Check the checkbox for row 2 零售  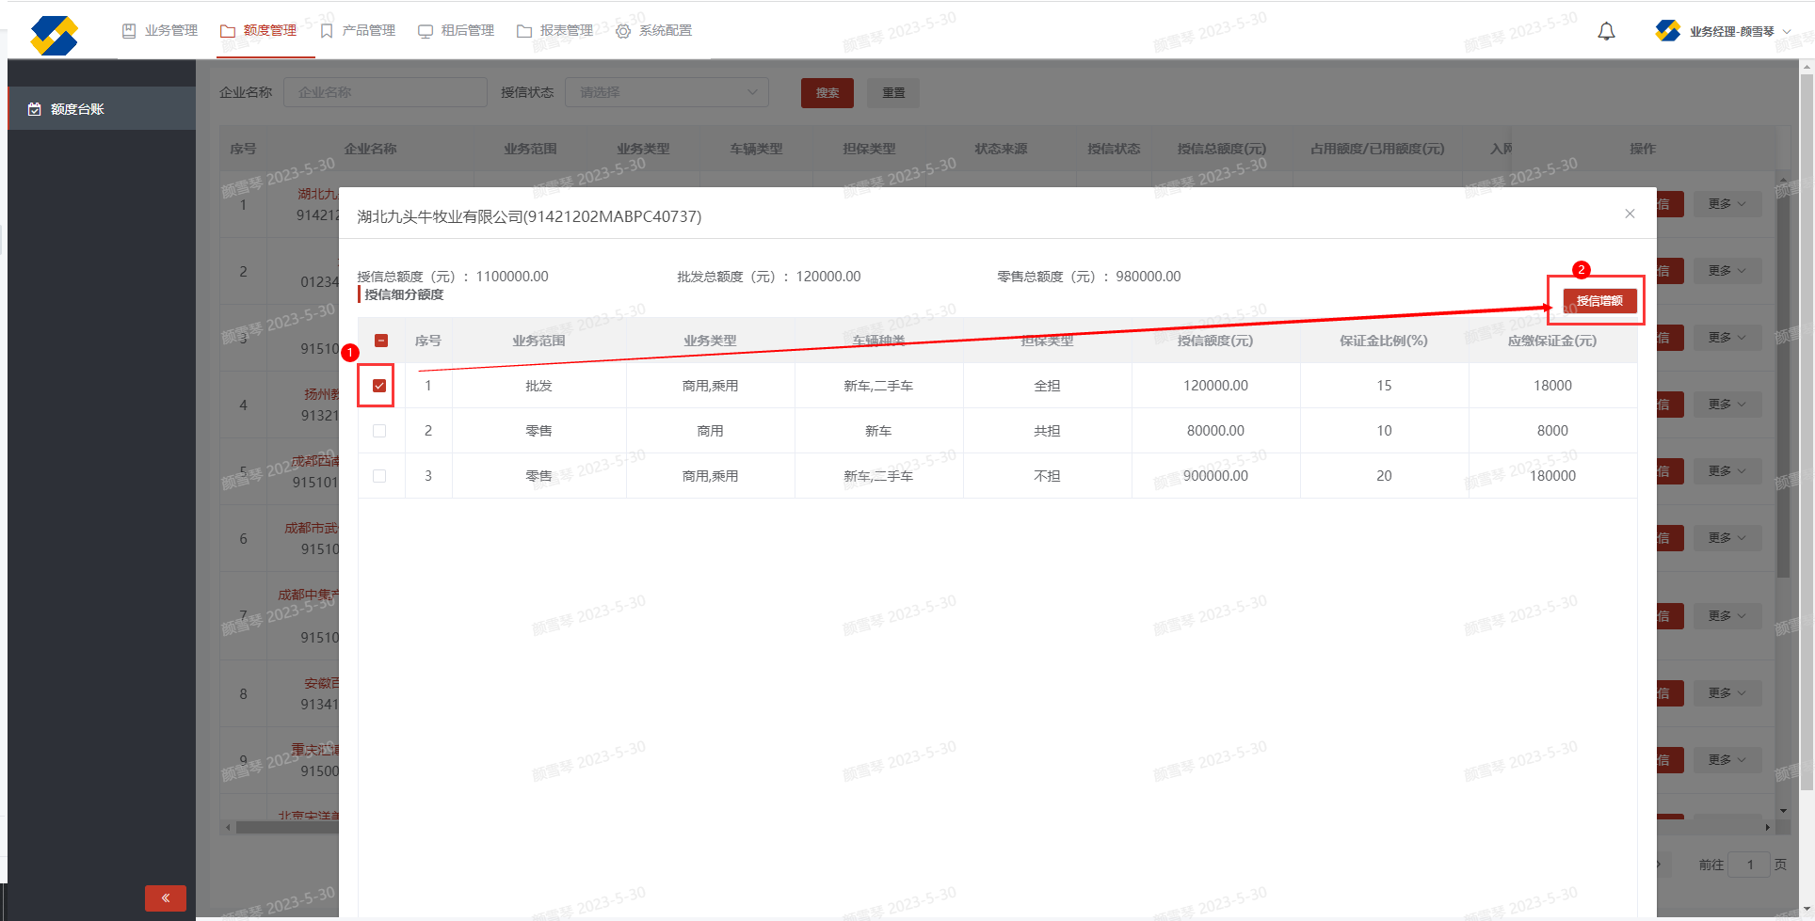[379, 431]
